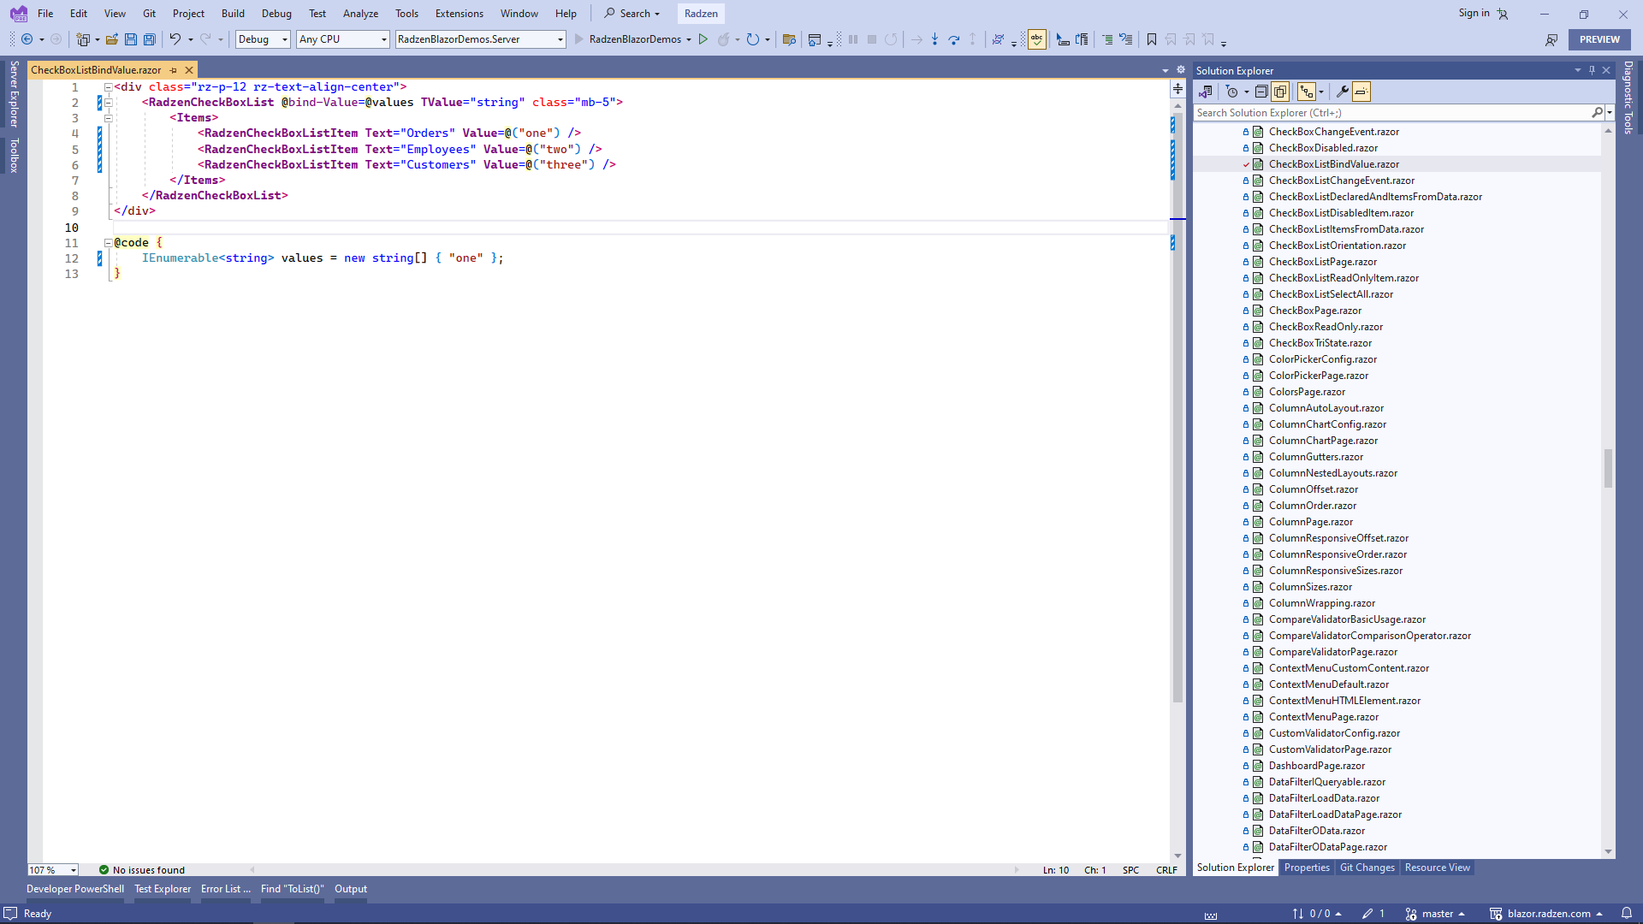Open the Debug configuration dropdown

click(x=263, y=39)
